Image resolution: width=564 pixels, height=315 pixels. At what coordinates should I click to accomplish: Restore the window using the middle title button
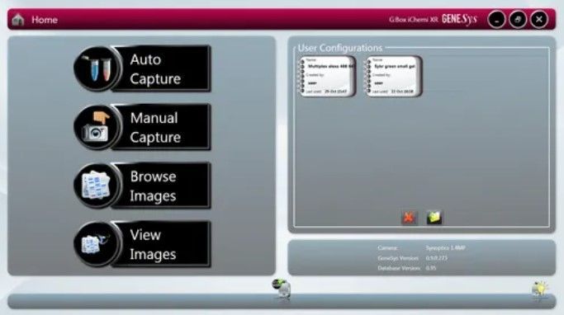click(518, 20)
